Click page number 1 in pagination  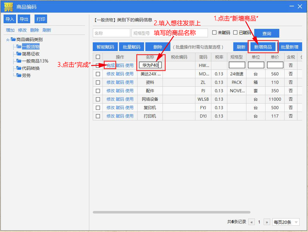259,222
